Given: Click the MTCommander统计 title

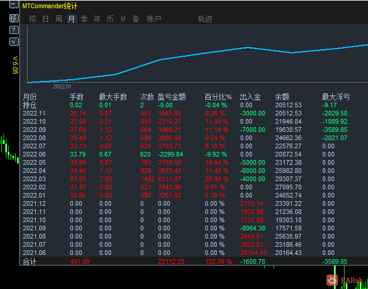Looking at the screenshot, I should [50, 6].
